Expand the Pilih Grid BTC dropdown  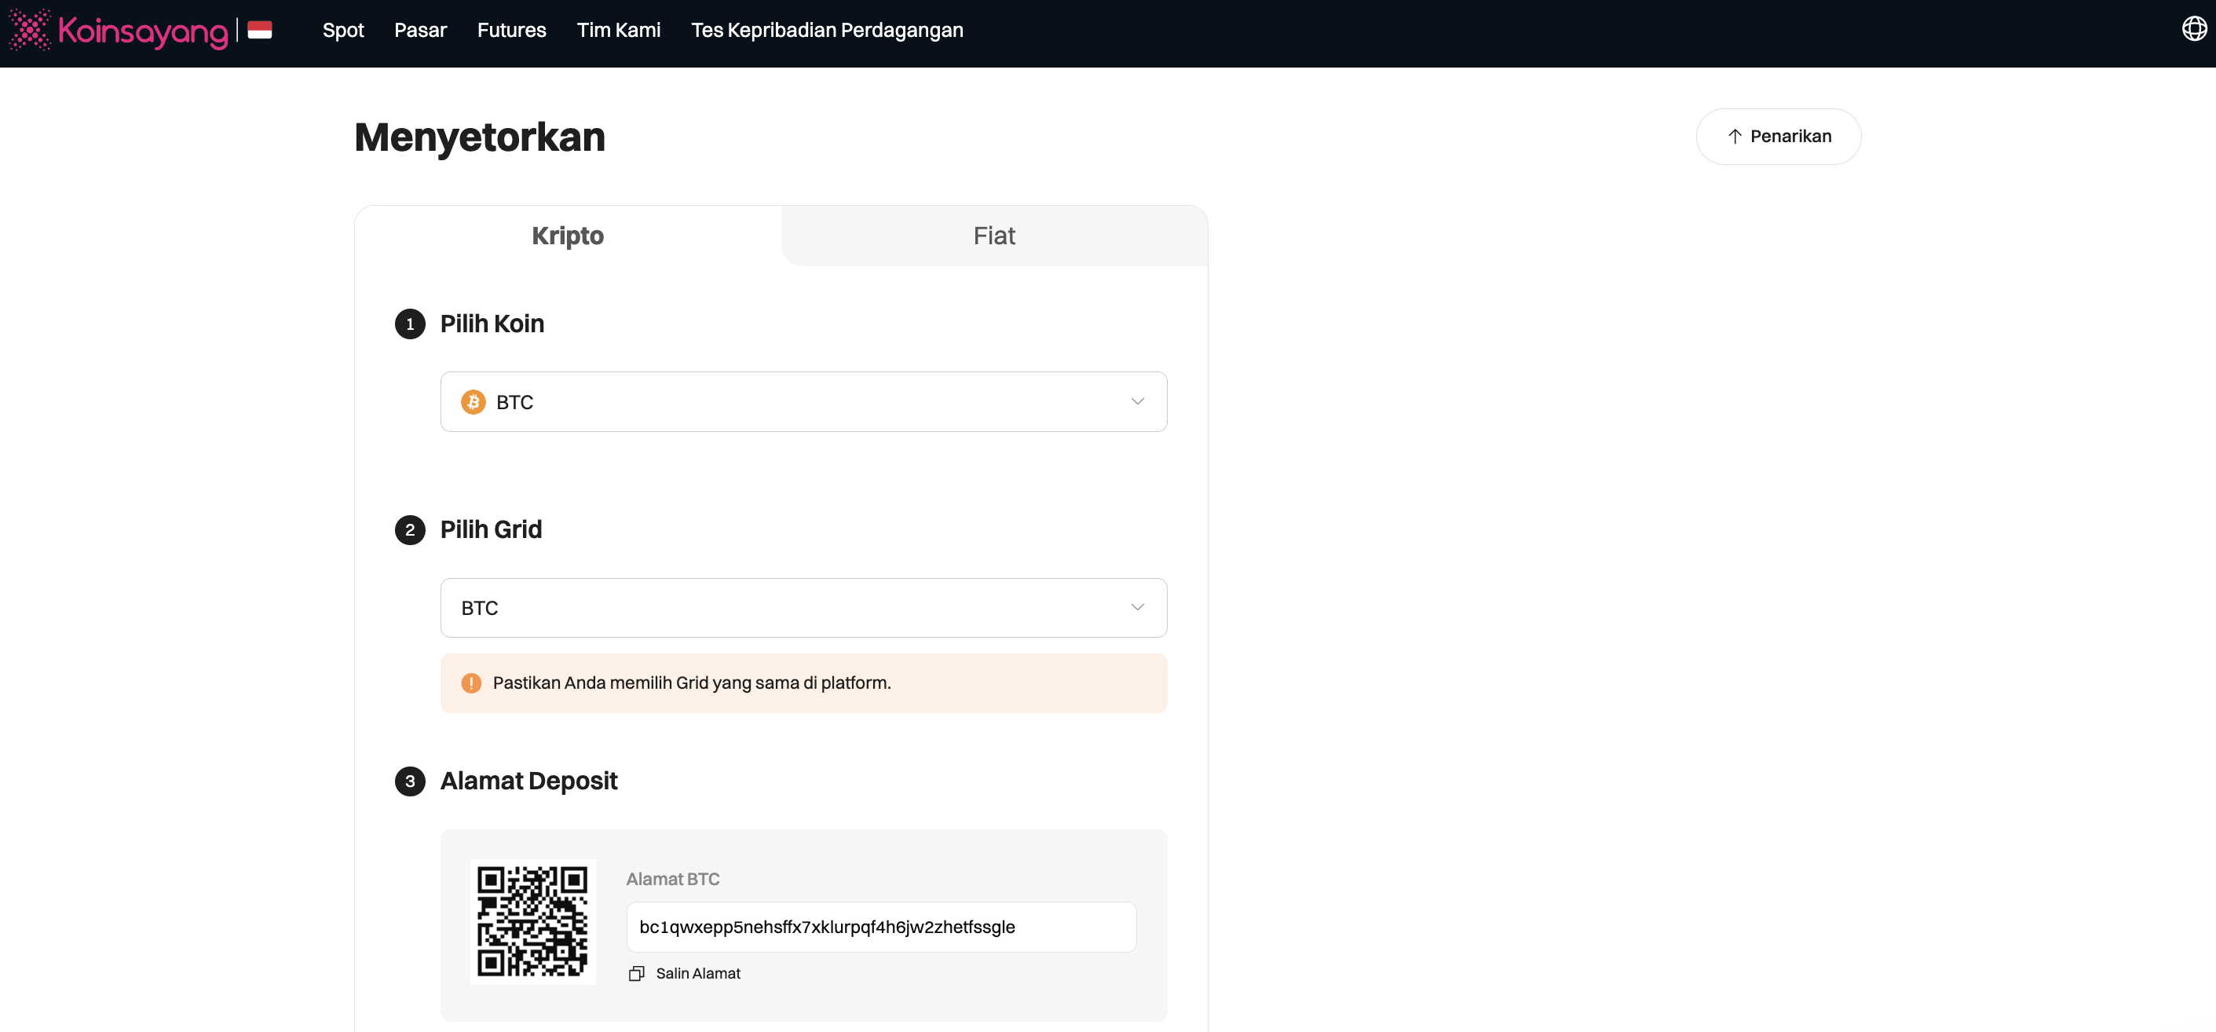point(803,608)
